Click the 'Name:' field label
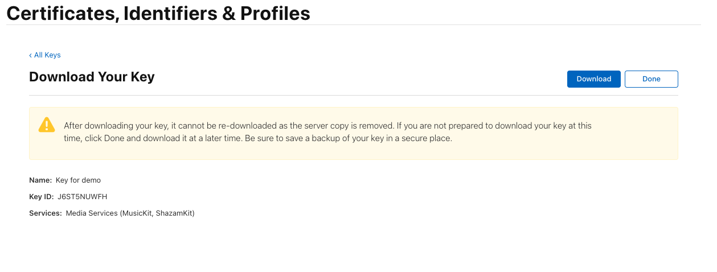Viewport: 717px width, 272px height. point(40,180)
